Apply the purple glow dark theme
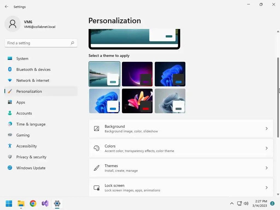Image resolution: width=280 pixels, height=210 pixels. point(137,74)
